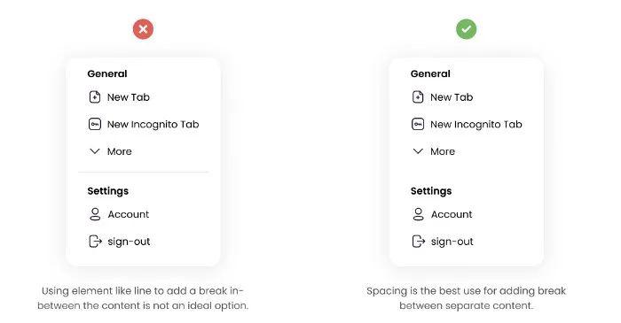Choose Account text in the right menu
The height and width of the screenshot is (323, 621).
click(x=452, y=214)
